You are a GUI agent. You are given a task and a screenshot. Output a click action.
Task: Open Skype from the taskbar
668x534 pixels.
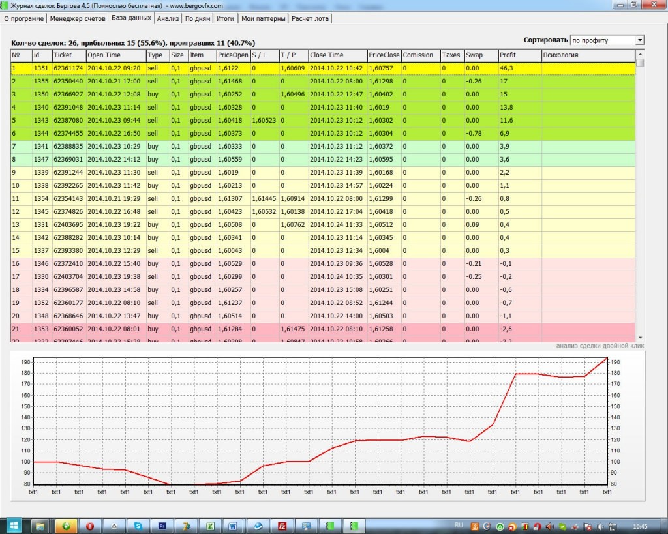coord(138,525)
